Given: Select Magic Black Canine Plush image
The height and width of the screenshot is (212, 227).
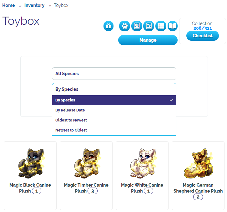Looking at the screenshot, I should (x=31, y=163).
